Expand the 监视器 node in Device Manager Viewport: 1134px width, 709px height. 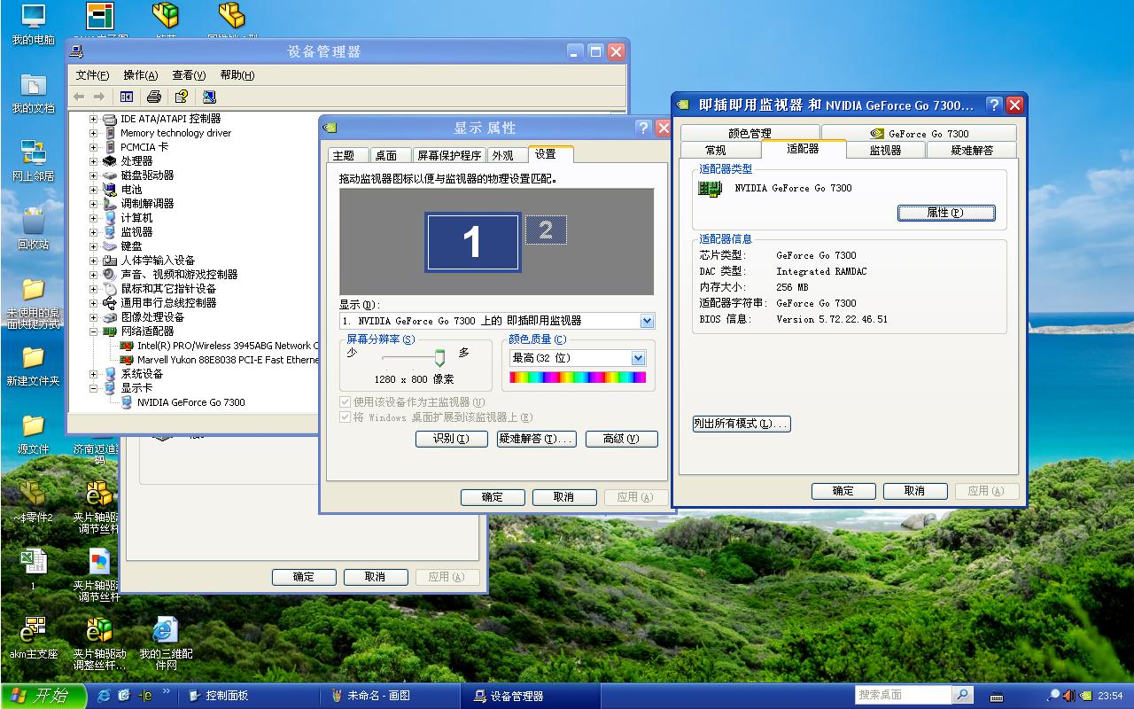coord(93,232)
